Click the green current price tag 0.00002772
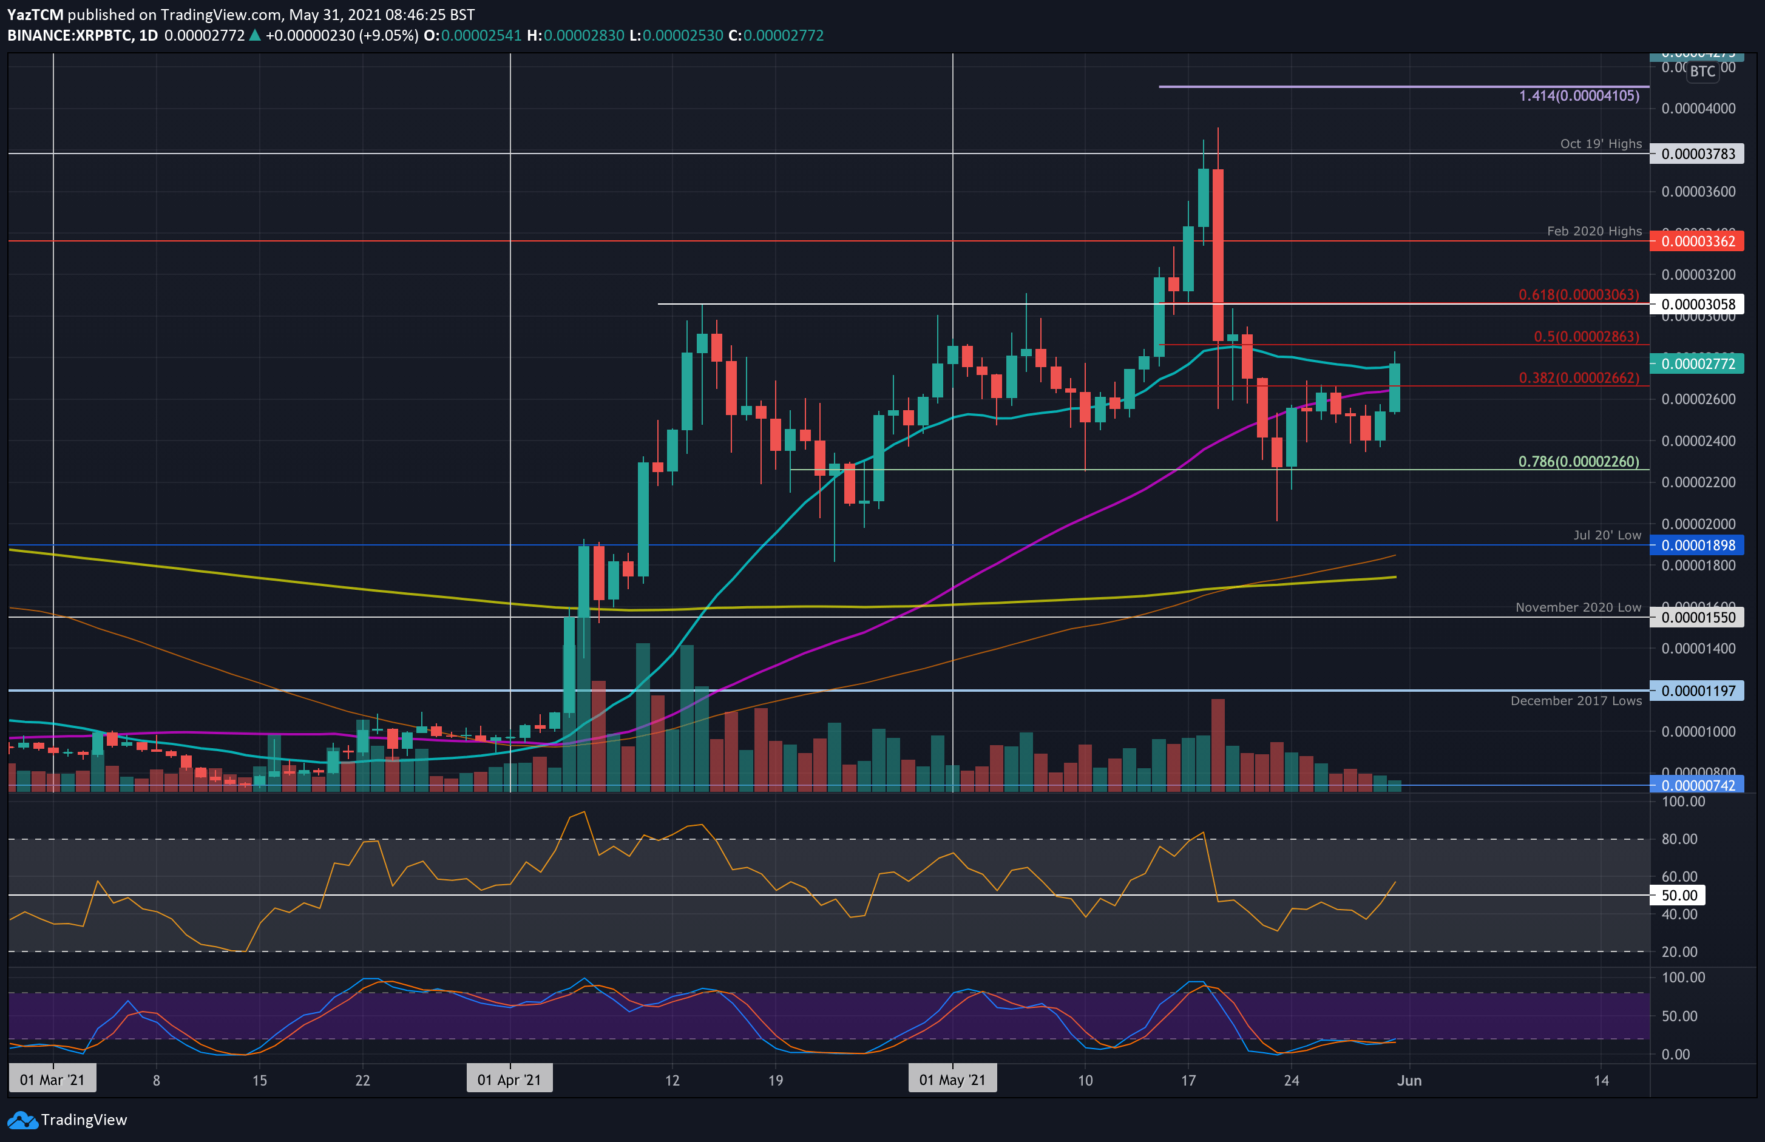 [1697, 363]
